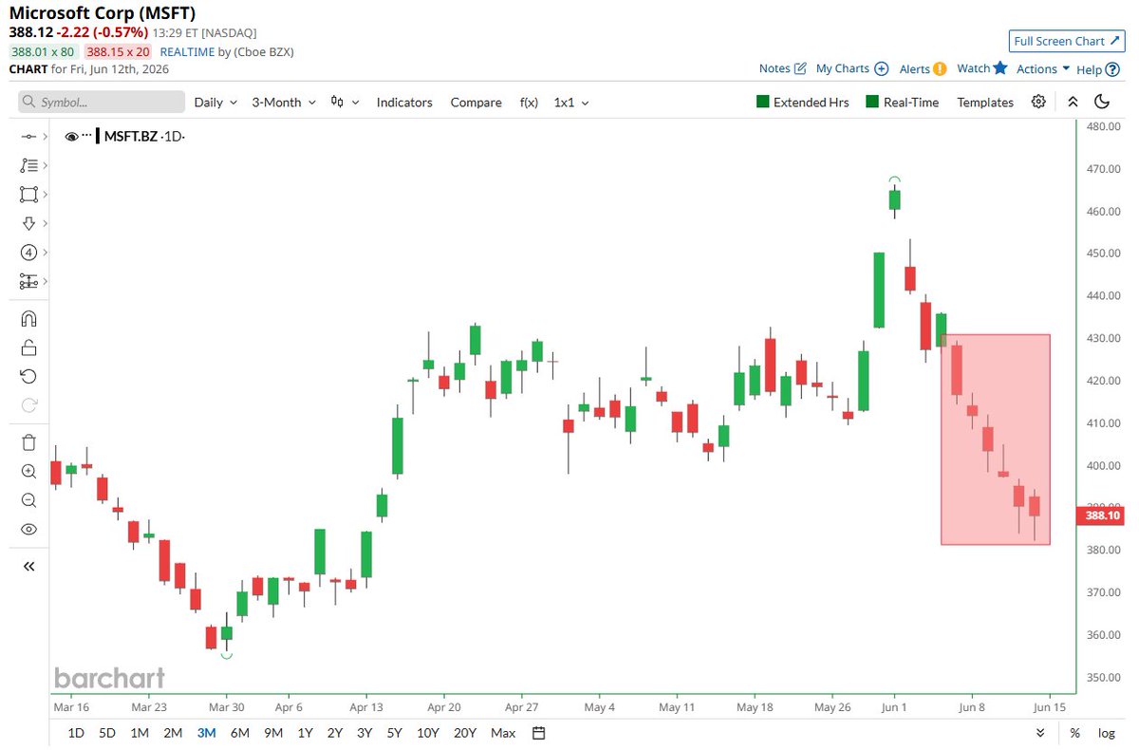Click the Symbol search field
This screenshot has width=1139, height=750.
102,103
